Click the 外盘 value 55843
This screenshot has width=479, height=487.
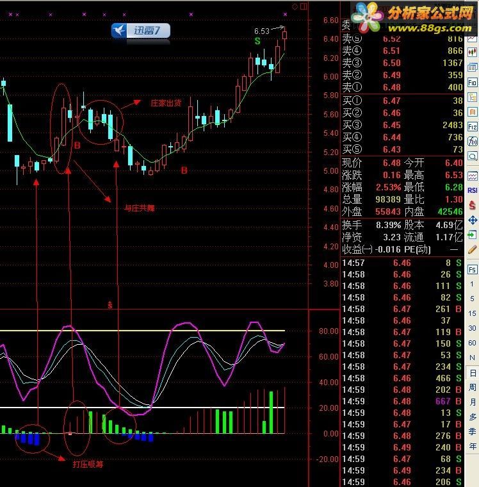[x=388, y=211]
